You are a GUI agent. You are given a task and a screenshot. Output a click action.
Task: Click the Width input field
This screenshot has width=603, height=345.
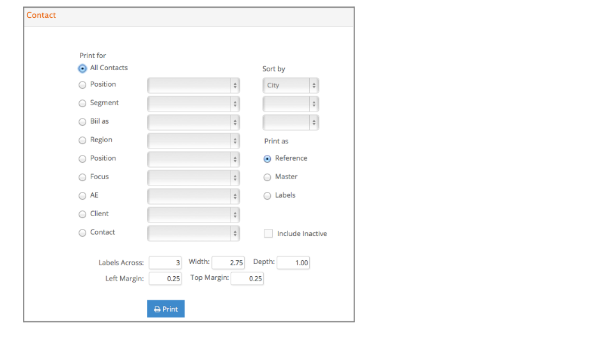click(x=228, y=263)
